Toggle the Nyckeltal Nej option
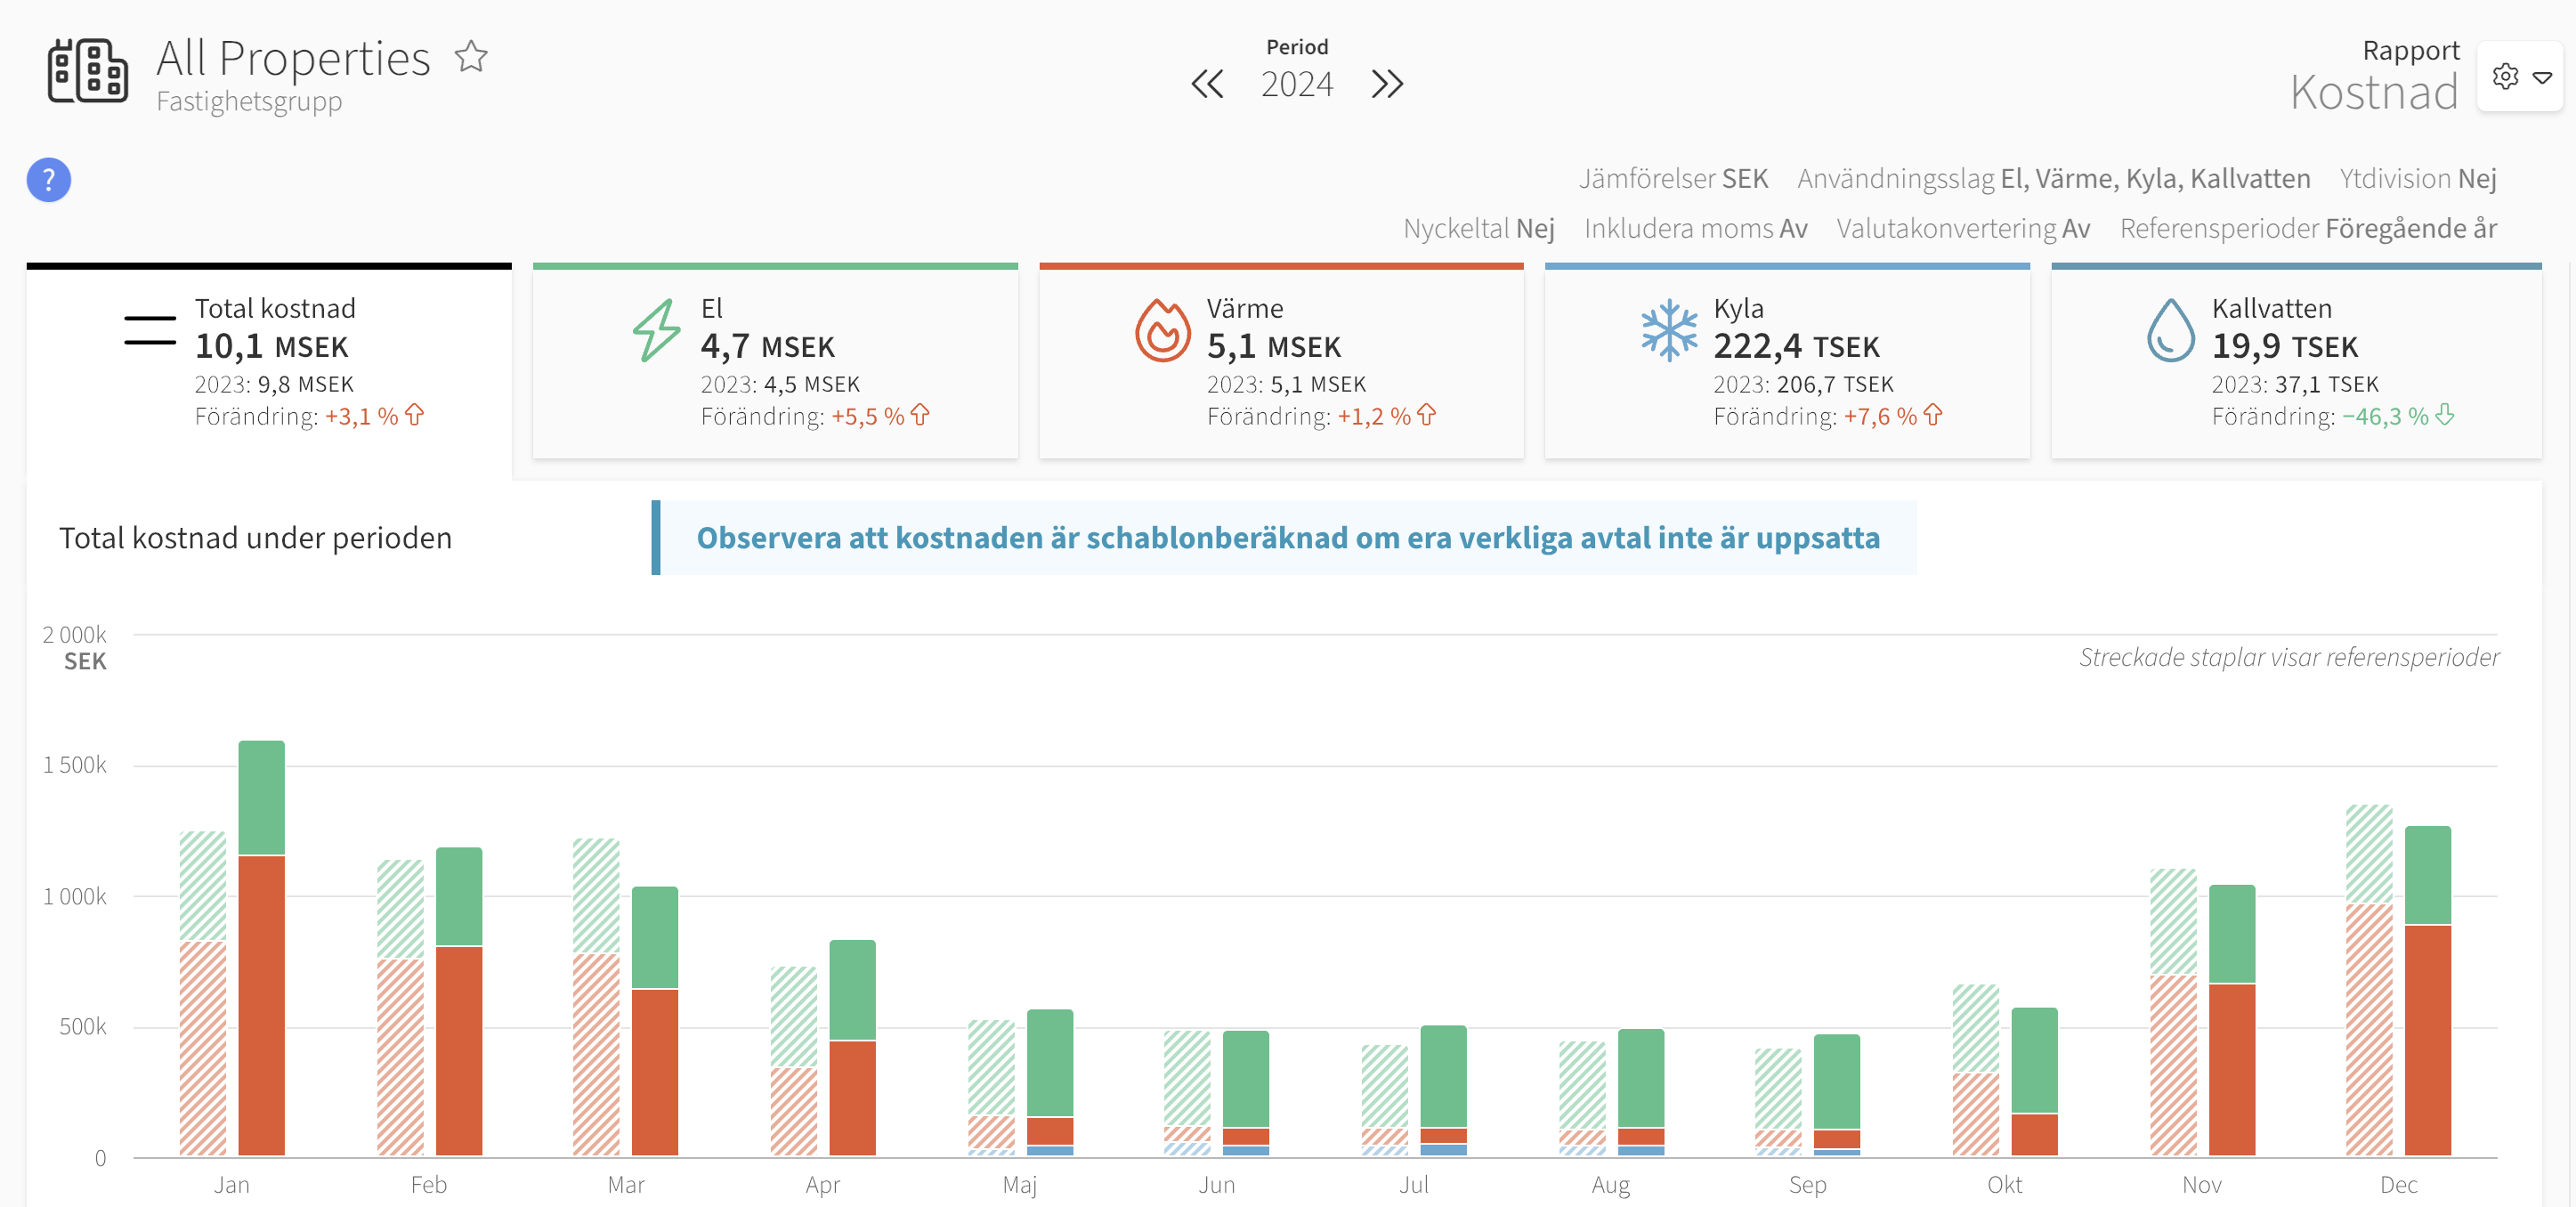The height and width of the screenshot is (1207, 2576). pos(1478,229)
